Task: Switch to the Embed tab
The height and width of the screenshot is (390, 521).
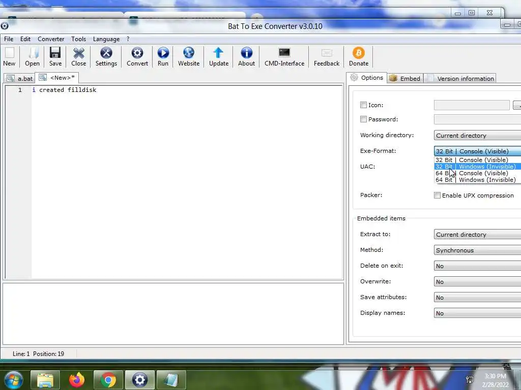Action: click(x=405, y=78)
